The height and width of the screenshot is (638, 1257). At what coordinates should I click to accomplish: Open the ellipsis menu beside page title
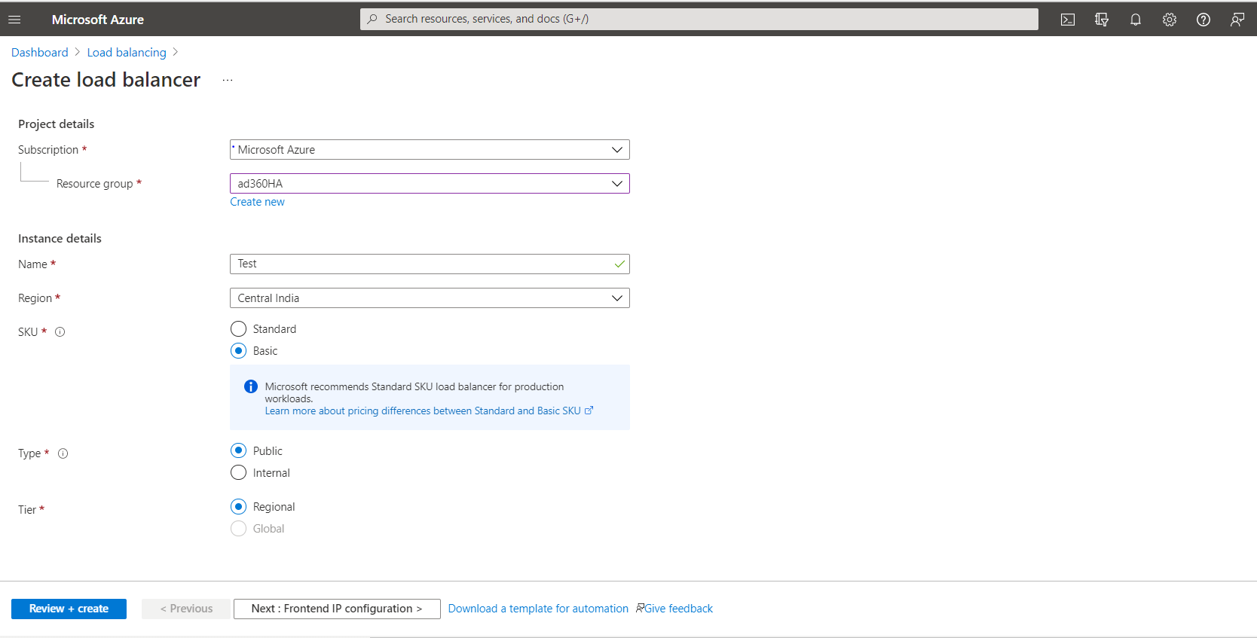(228, 80)
